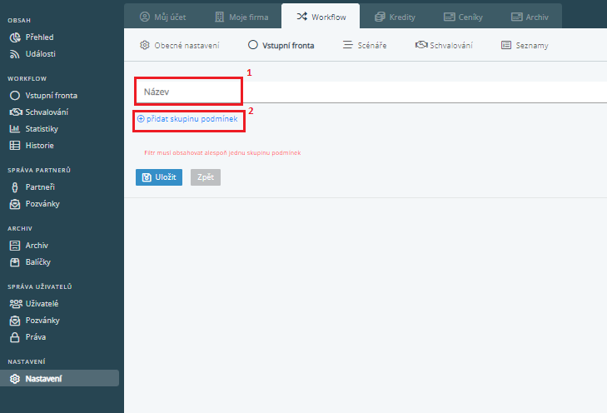The width and height of the screenshot is (607, 413).
Task: Save with the Uložit button
Action: click(x=159, y=177)
